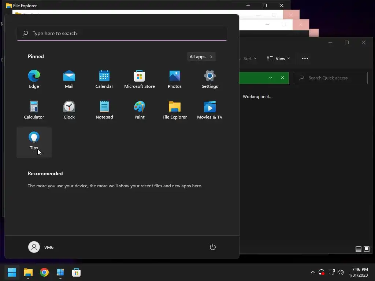Open the VM6 user account menu
Viewport: 375px width, 281px height.
click(x=41, y=247)
